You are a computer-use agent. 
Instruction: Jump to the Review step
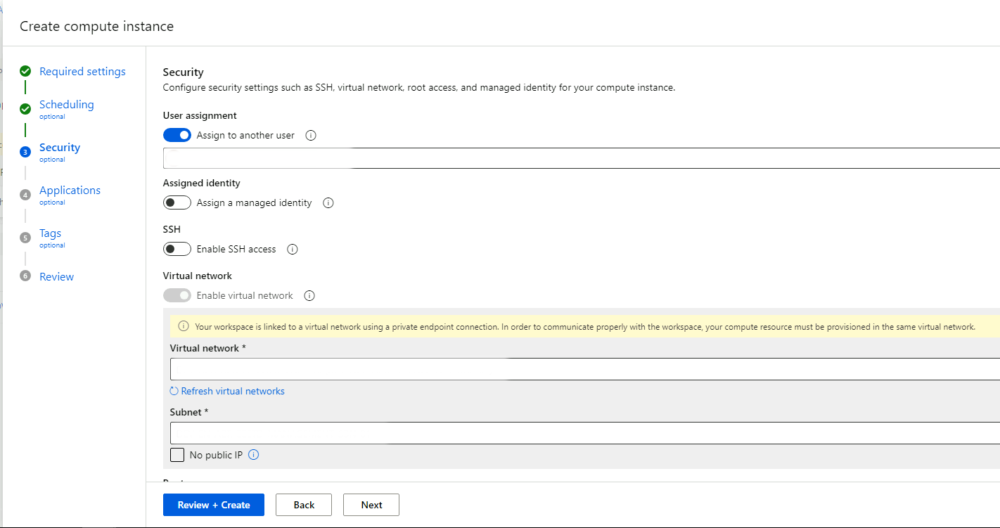[56, 277]
